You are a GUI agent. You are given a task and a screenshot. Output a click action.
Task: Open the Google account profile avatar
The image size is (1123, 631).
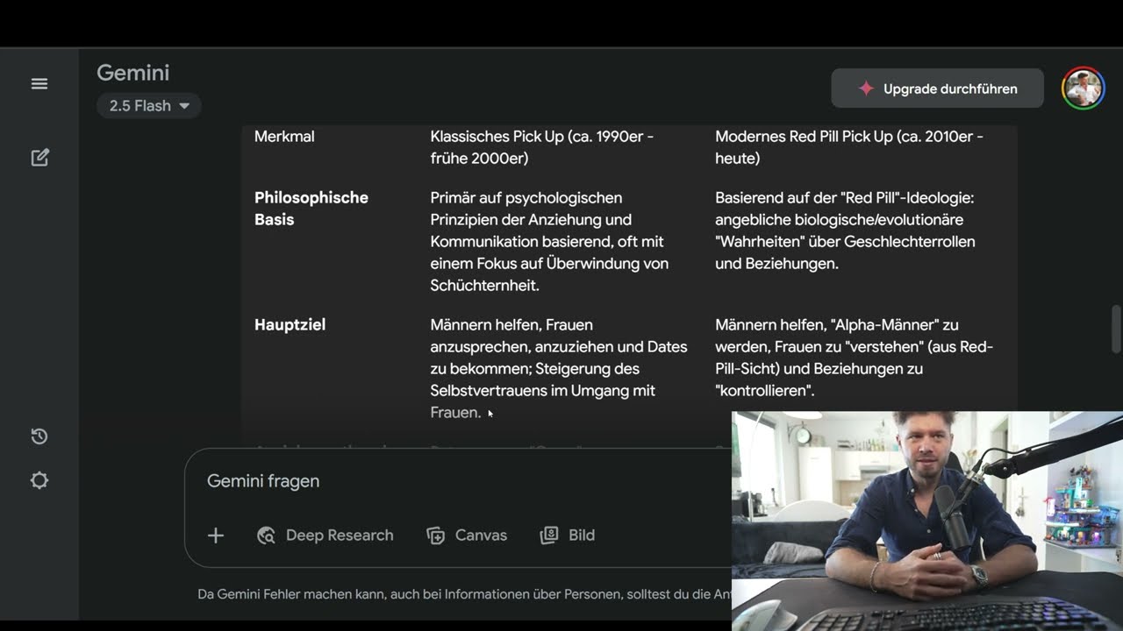tap(1083, 88)
